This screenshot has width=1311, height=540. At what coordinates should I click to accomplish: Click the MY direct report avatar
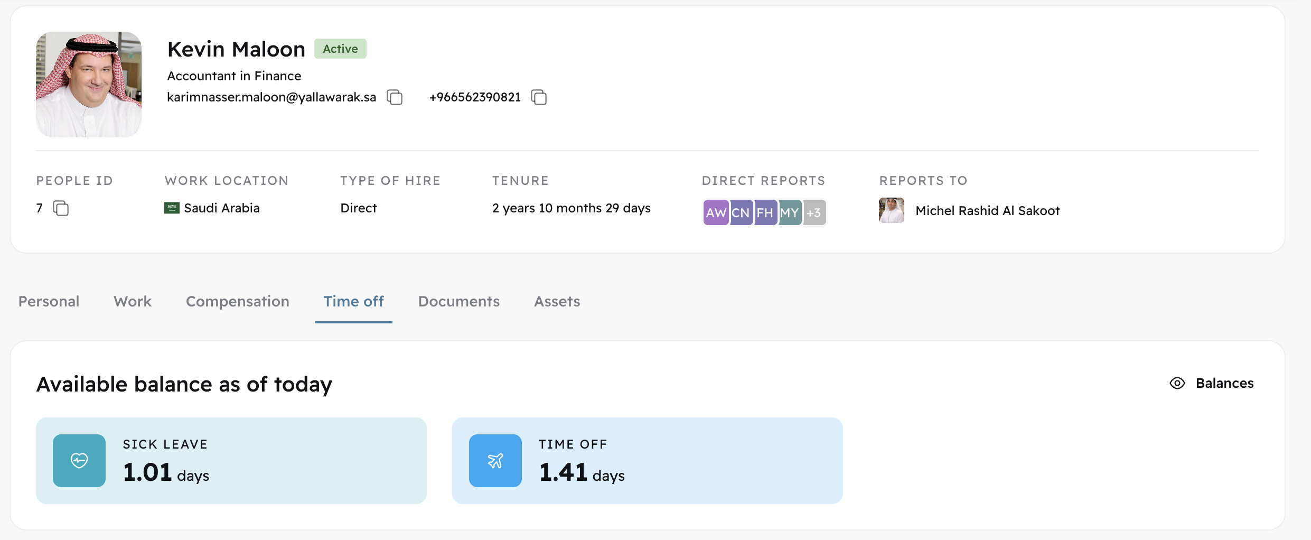790,212
